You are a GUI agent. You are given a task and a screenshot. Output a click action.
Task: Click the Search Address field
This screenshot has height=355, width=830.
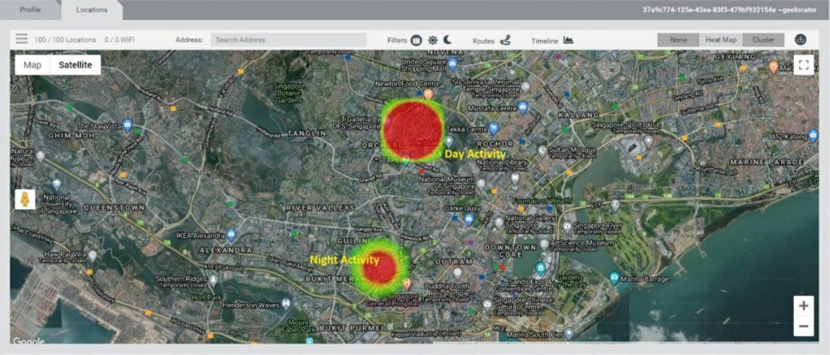pyautogui.click(x=288, y=39)
